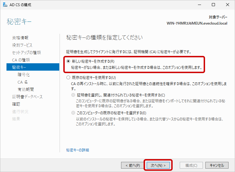Select the highlighted 秘密キー step
This screenshot has width=235, height=172.
click(x=19, y=67)
